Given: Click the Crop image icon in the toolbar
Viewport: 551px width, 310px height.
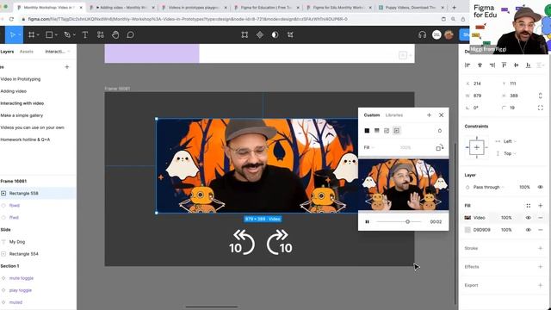Looking at the screenshot, I should (290, 34).
